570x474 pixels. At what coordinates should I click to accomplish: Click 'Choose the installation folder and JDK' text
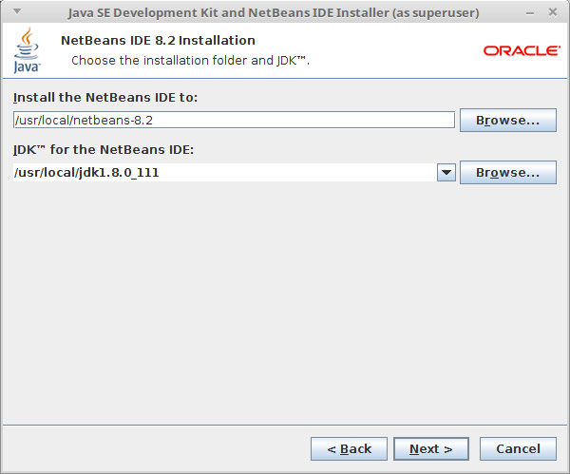pos(190,61)
